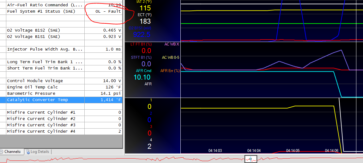Image resolution: width=363 pixels, height=163 pixels.
Task: Click the LT FT B1 (%) chart legend
Action: click(x=141, y=44)
